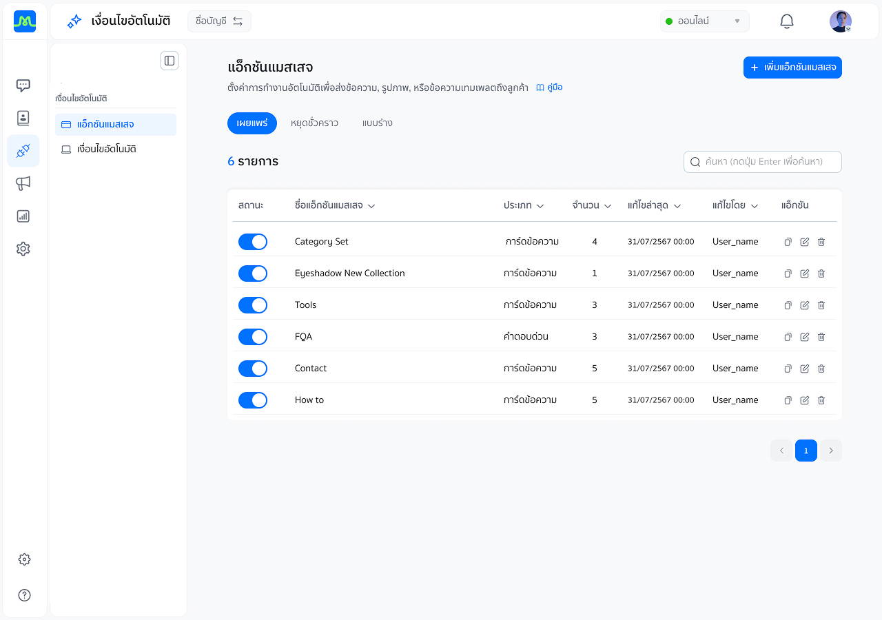Open the broadcast megaphone sidebar icon
Image resolution: width=882 pixels, height=620 pixels.
23,183
